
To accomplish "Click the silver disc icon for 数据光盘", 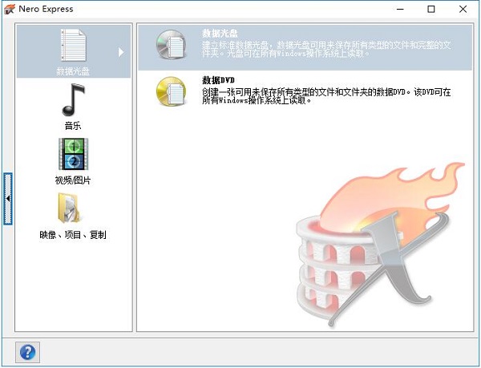I will point(172,44).
